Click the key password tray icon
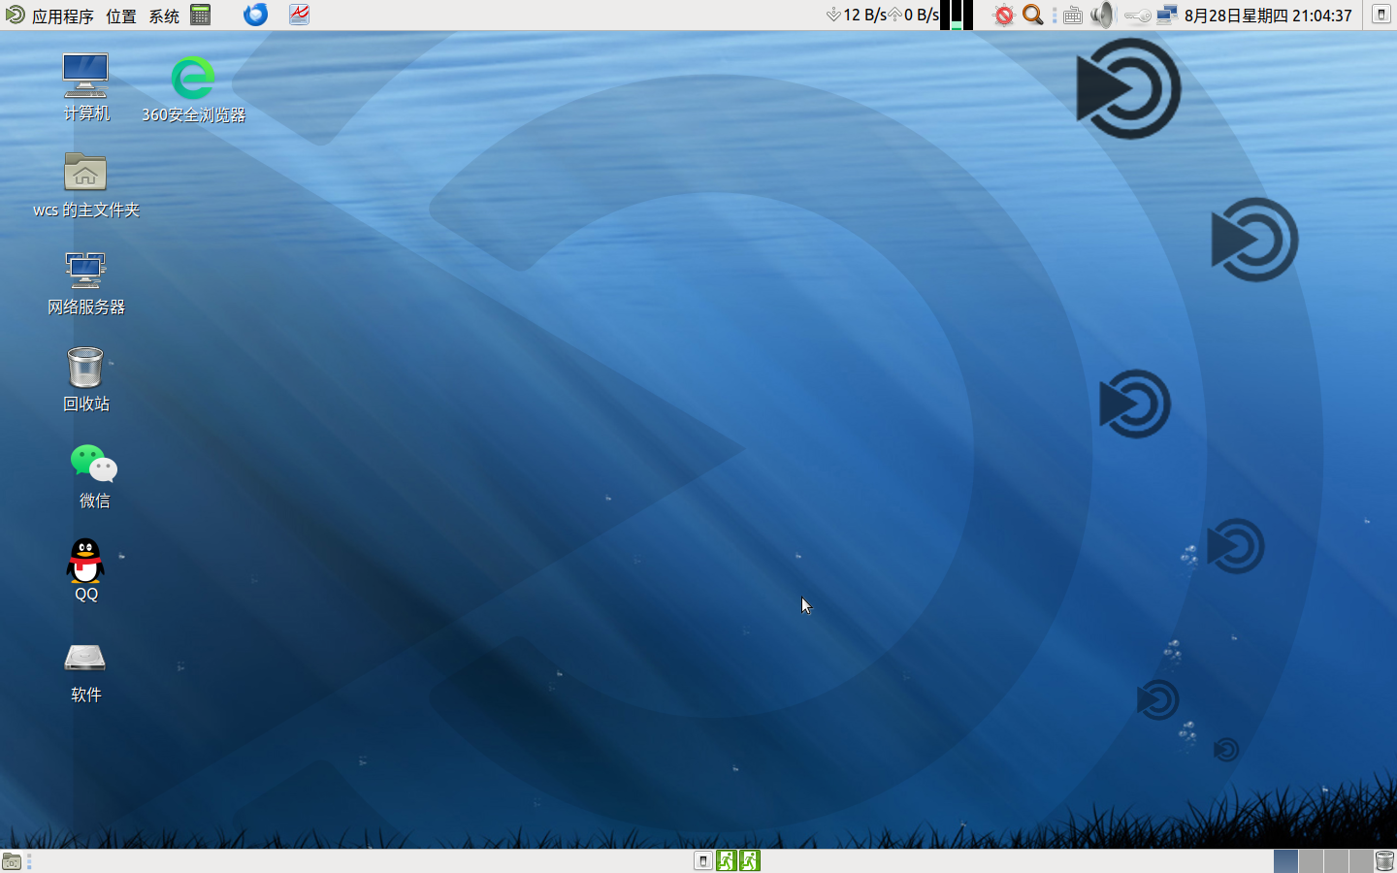This screenshot has height=873, width=1397. point(1137,16)
